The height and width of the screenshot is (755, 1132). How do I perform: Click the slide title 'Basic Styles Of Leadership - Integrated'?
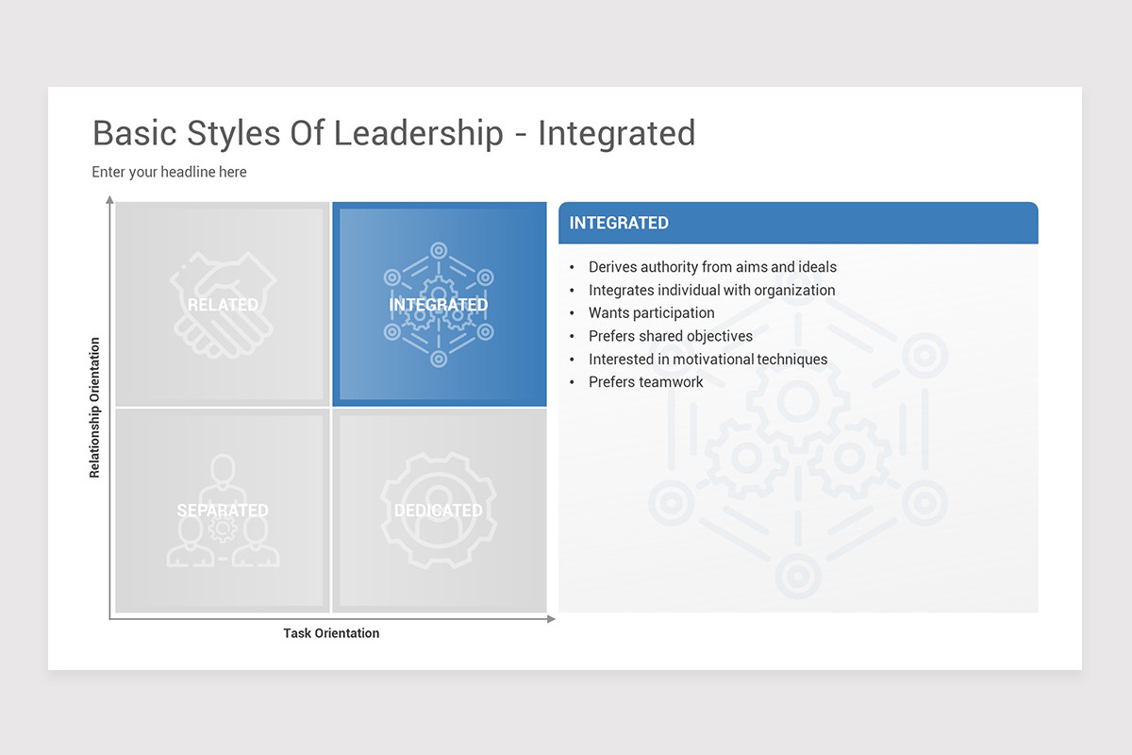393,133
